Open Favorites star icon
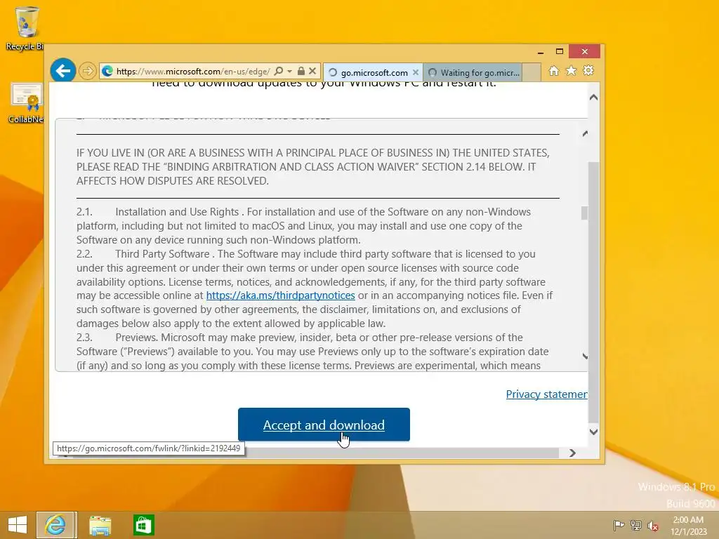 point(572,71)
